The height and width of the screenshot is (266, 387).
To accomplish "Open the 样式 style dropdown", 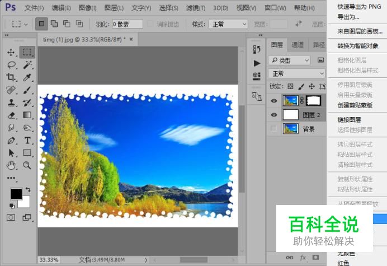I will point(228,24).
